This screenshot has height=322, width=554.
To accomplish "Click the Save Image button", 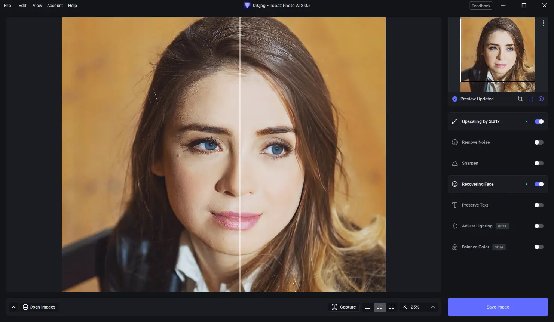I will [x=498, y=307].
